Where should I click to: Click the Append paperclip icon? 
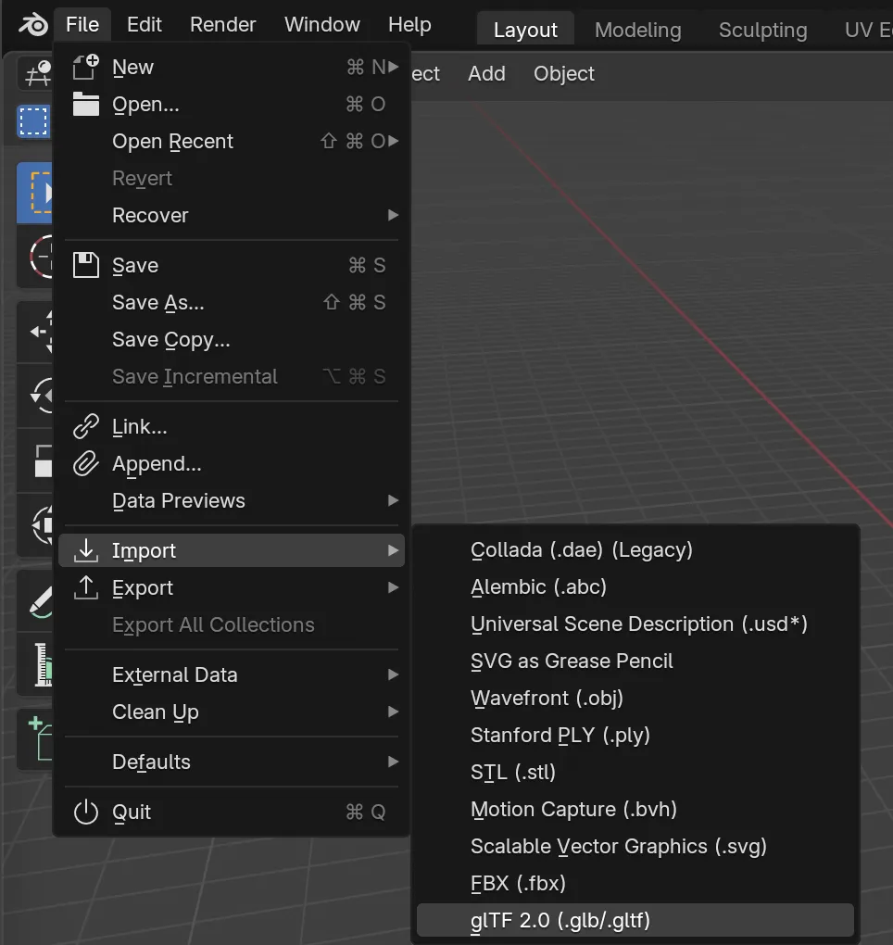(85, 463)
